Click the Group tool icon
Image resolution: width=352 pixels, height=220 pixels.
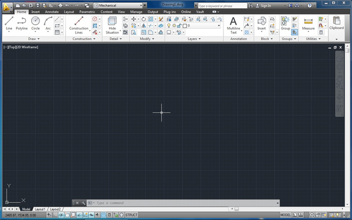tap(285, 23)
